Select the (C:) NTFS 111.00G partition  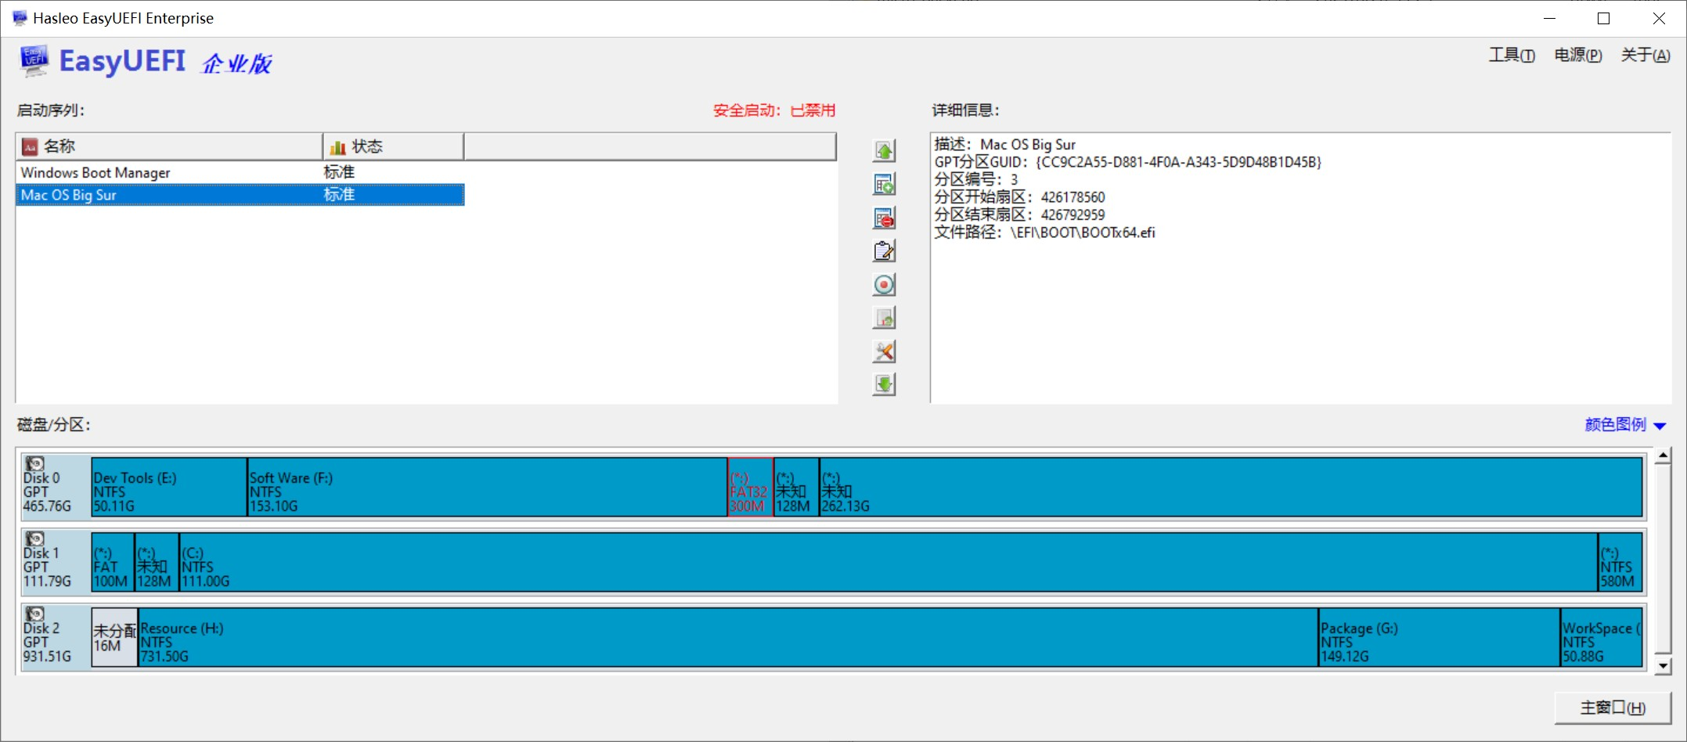[889, 562]
